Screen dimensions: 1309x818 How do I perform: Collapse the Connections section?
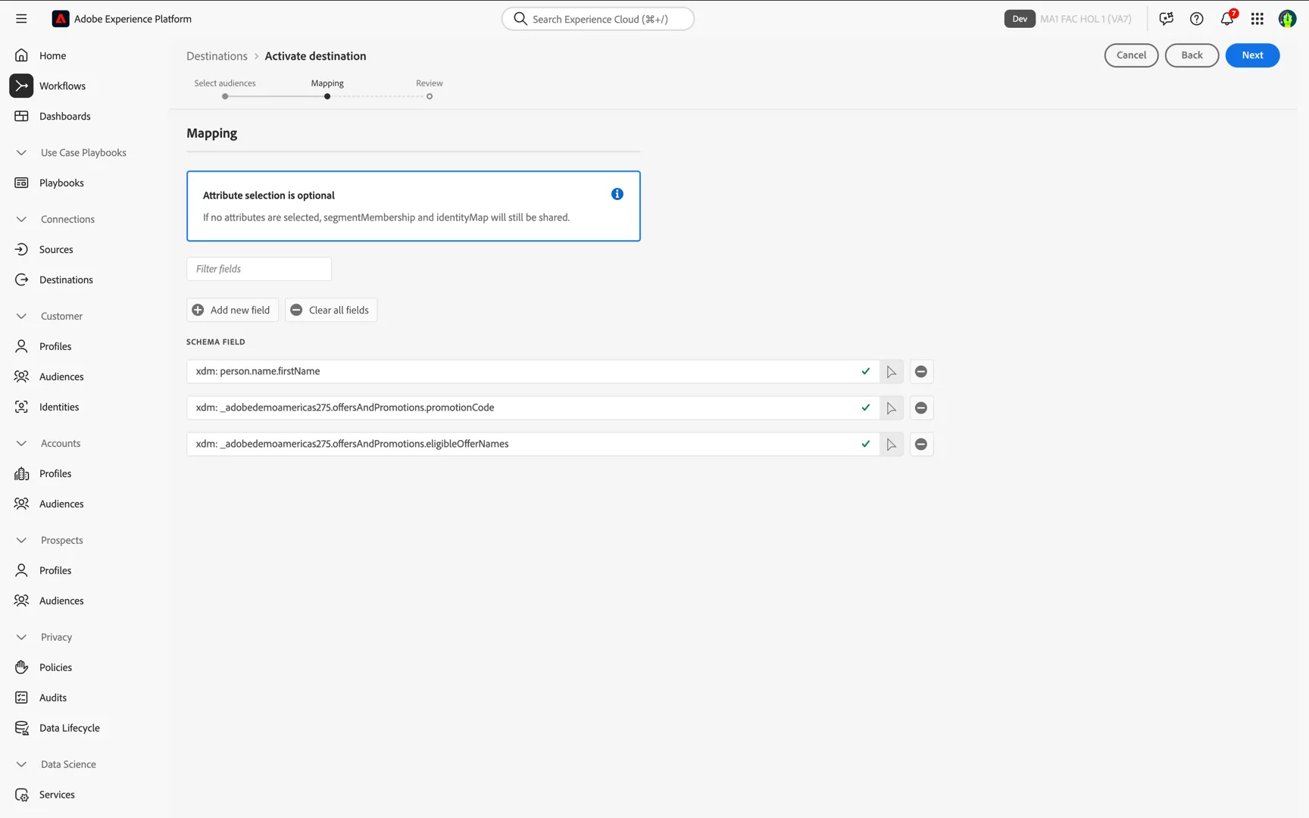click(21, 219)
